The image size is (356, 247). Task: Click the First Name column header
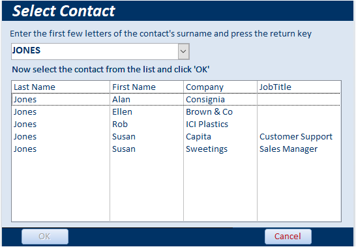tap(134, 87)
